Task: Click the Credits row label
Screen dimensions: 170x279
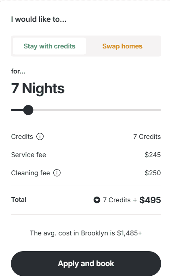Action: 22,136
